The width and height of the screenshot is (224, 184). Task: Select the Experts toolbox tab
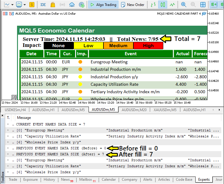pos(204,180)
